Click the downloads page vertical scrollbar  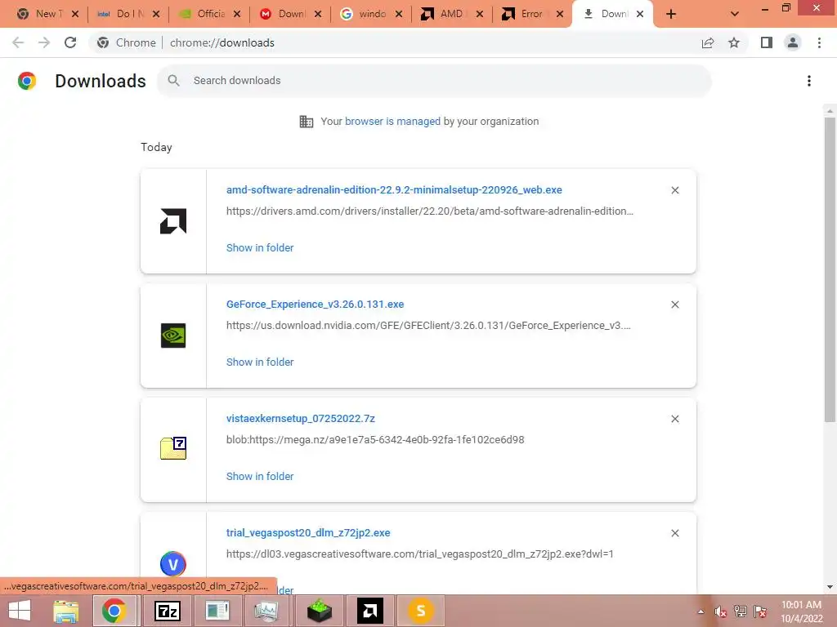830,269
